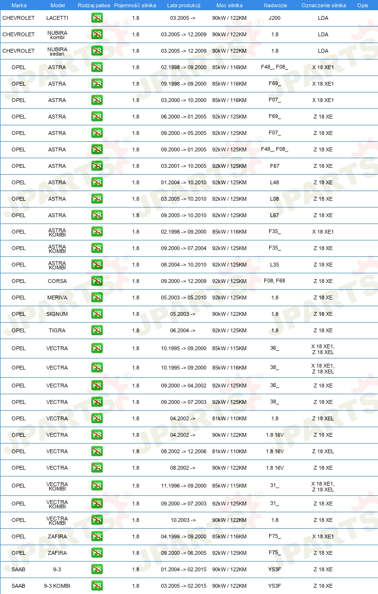Click the Marka column header
Image resolution: width=378 pixels, height=594 pixels.
point(18,5)
